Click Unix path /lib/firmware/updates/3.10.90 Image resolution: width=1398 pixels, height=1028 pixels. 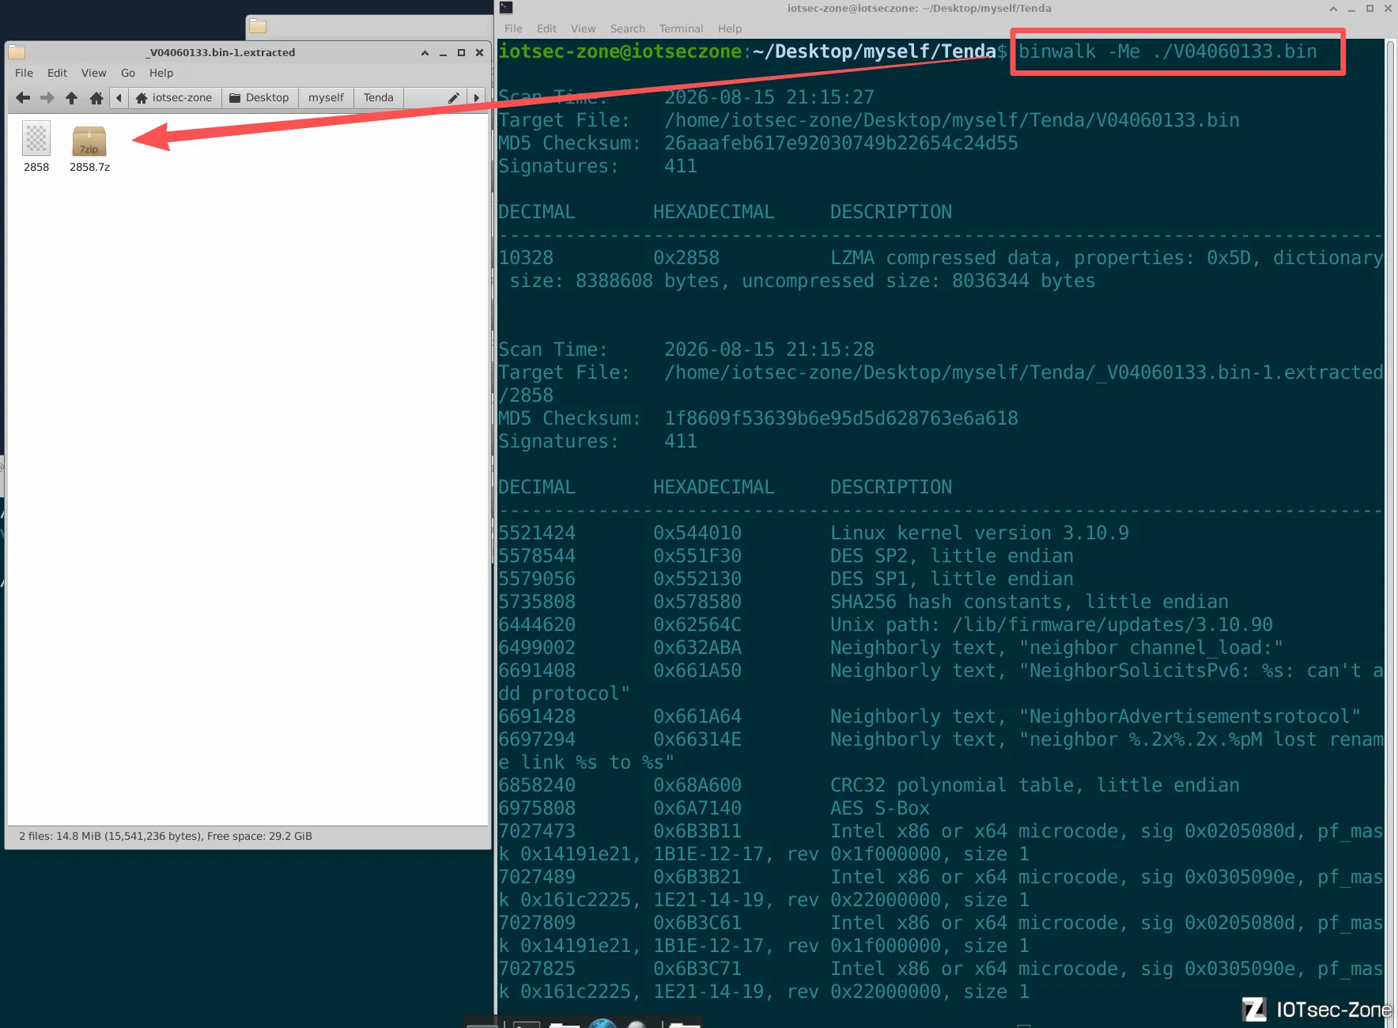point(1052,625)
